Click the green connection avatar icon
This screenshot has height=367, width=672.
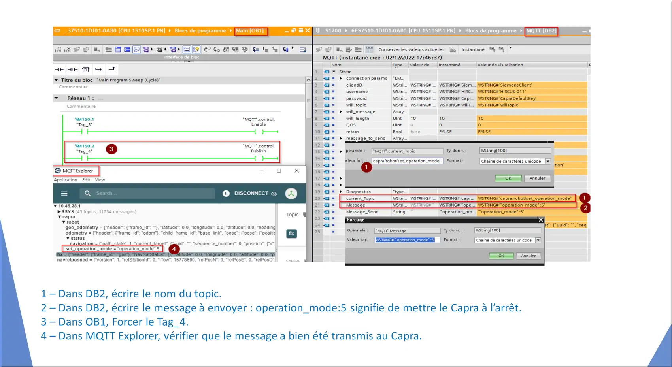291,193
